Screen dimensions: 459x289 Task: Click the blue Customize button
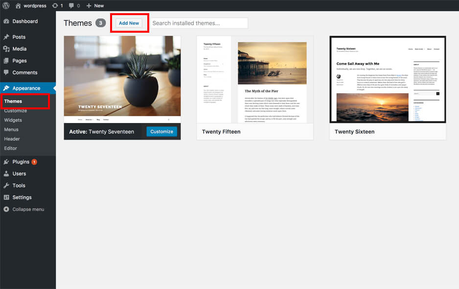coord(161,132)
